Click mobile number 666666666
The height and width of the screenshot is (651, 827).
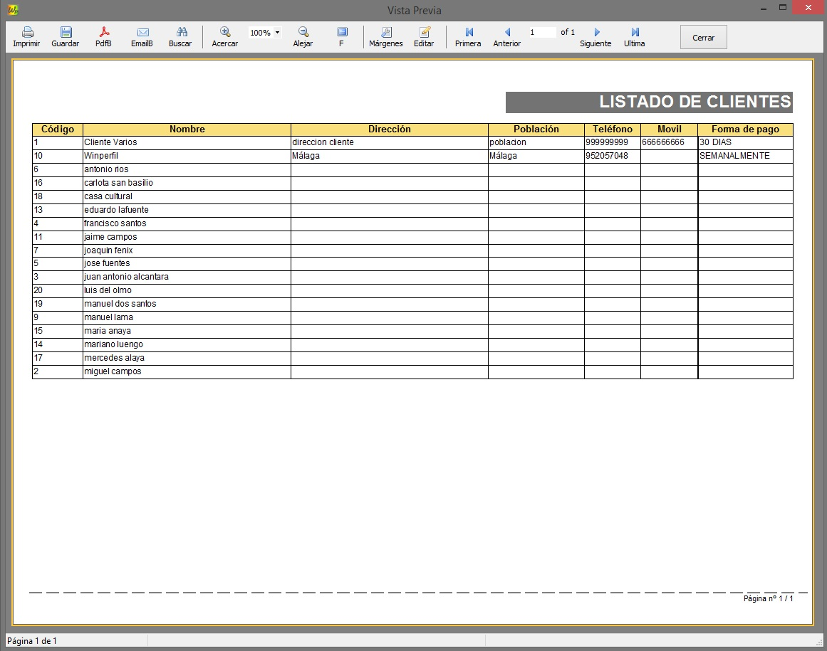pos(663,143)
